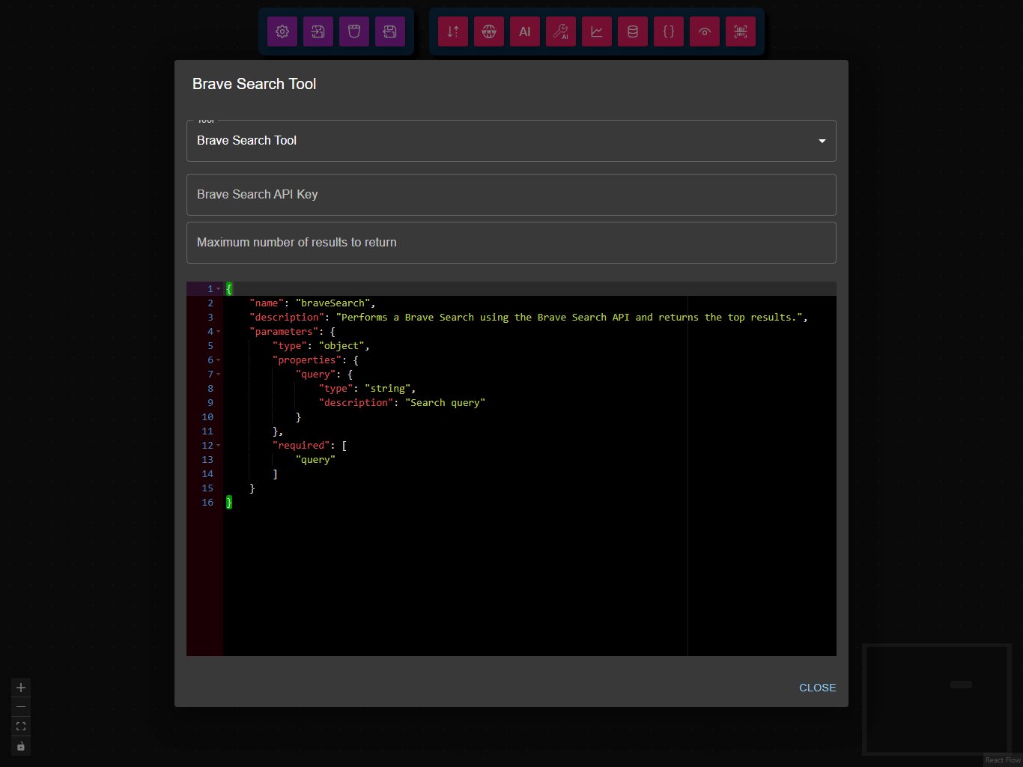The image size is (1023, 767).
Task: Click the "query" entry on line 13
Action: (x=315, y=460)
